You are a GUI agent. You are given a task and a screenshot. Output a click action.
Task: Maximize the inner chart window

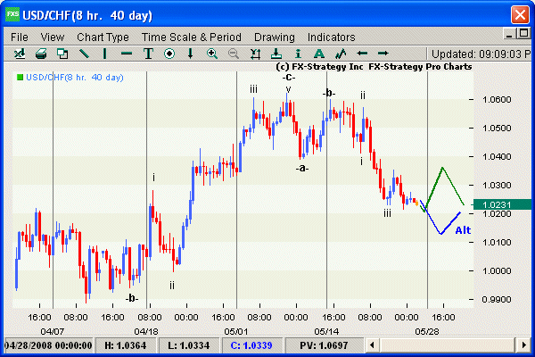[523, 34]
